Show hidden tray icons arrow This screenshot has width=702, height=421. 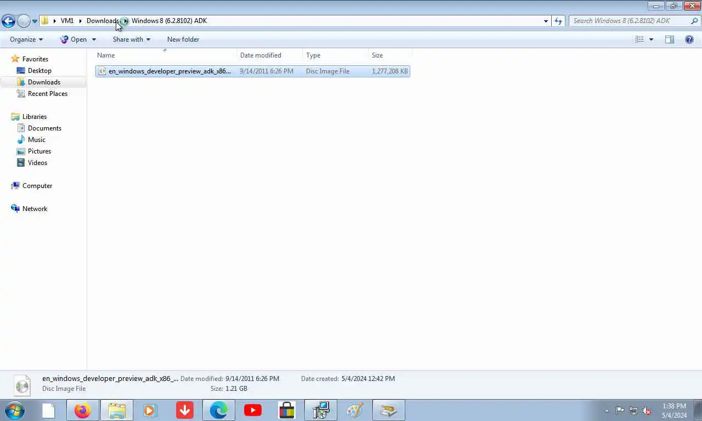point(607,411)
